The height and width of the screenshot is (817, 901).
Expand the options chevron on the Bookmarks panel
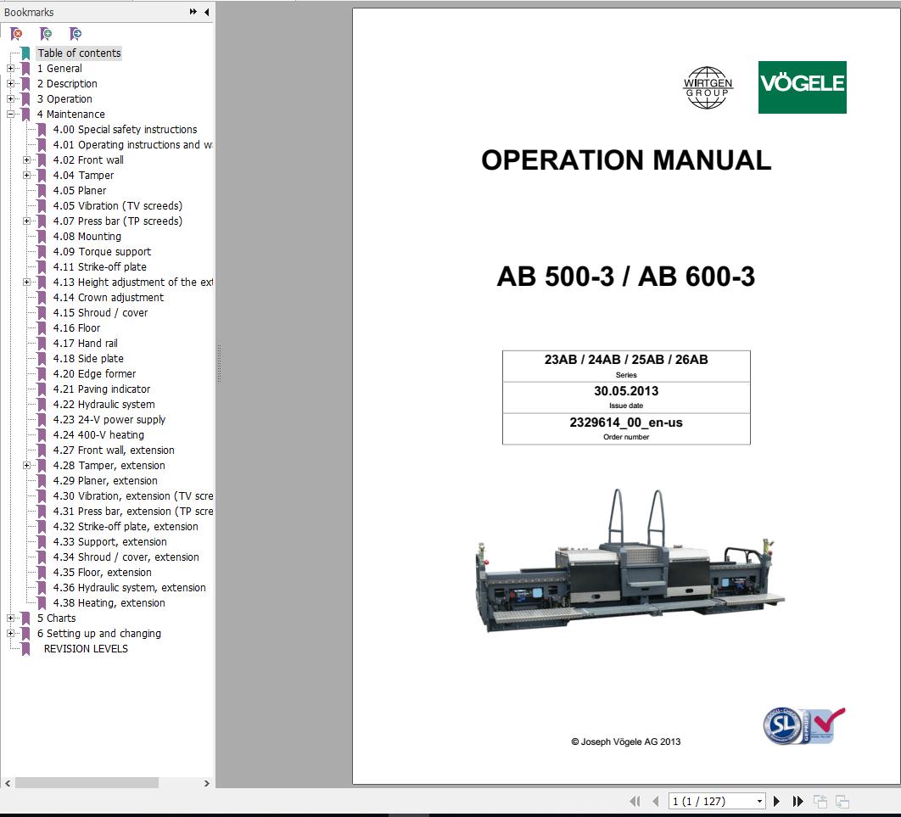(x=193, y=12)
